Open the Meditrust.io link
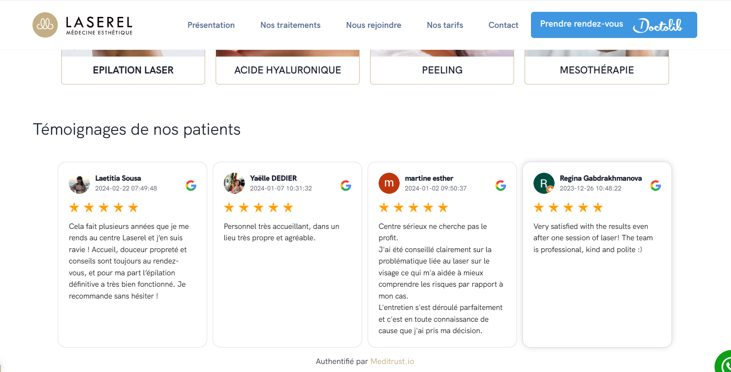 click(x=392, y=361)
